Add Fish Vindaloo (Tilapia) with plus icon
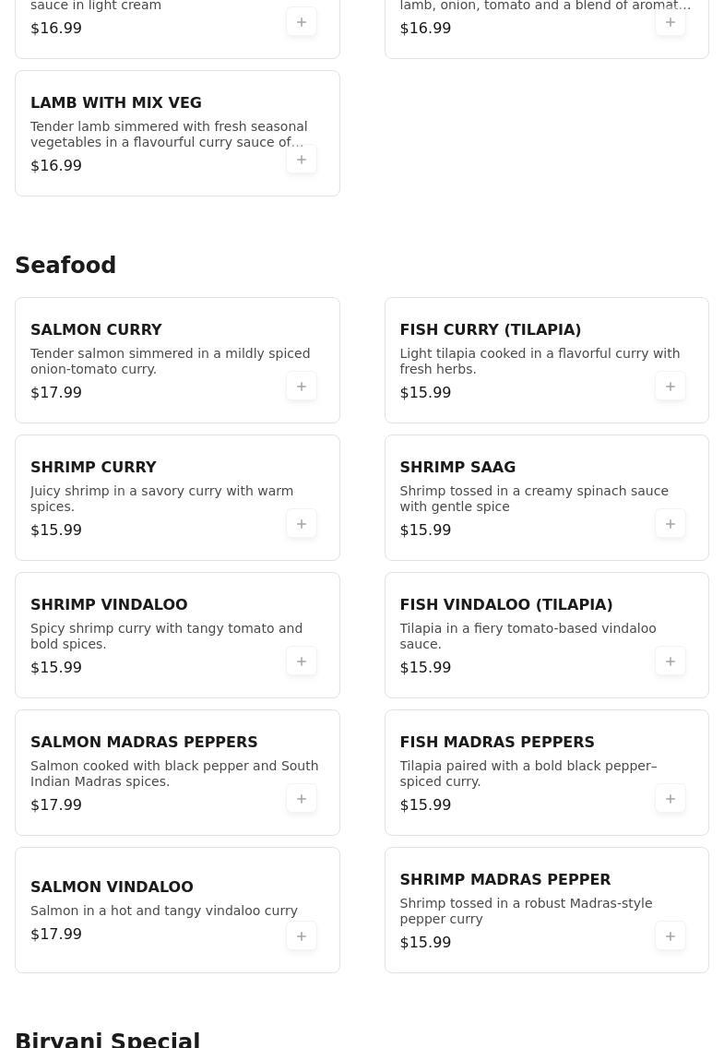 670,661
